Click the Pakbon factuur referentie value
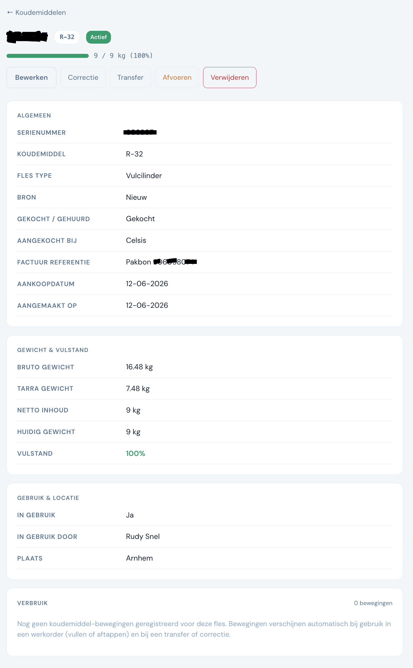This screenshot has width=413, height=668. tap(161, 262)
